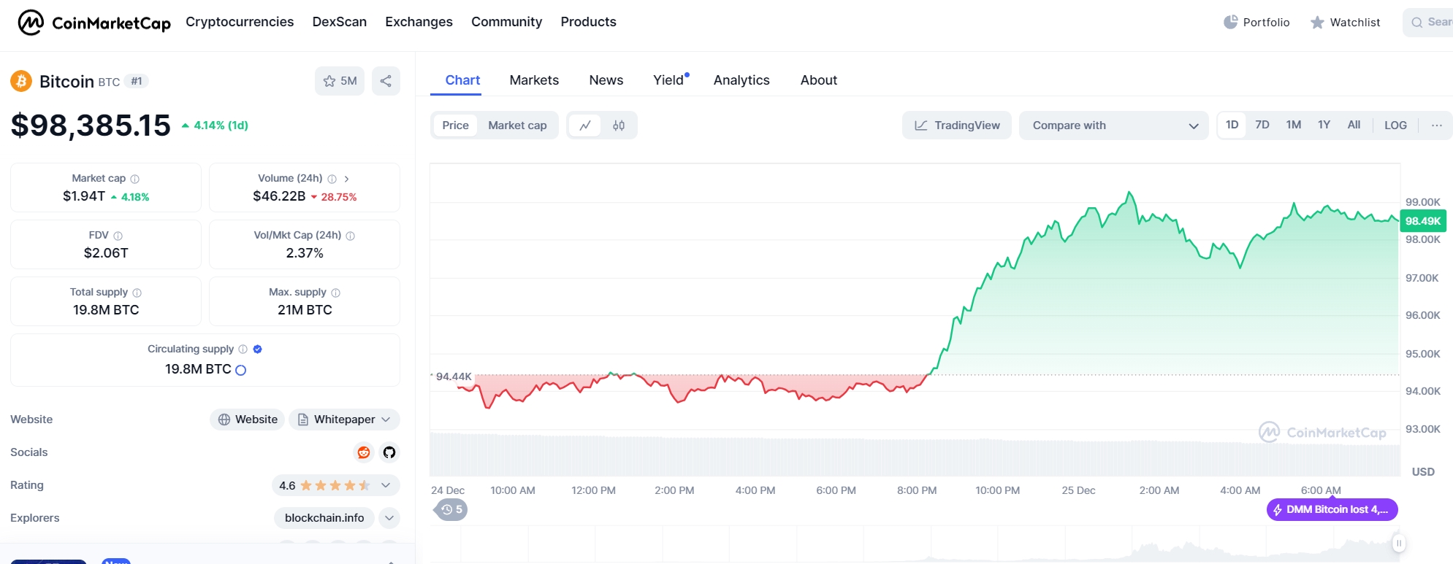This screenshot has width=1453, height=564.
Task: Click the share icon next to Bitcoin
Action: (386, 81)
